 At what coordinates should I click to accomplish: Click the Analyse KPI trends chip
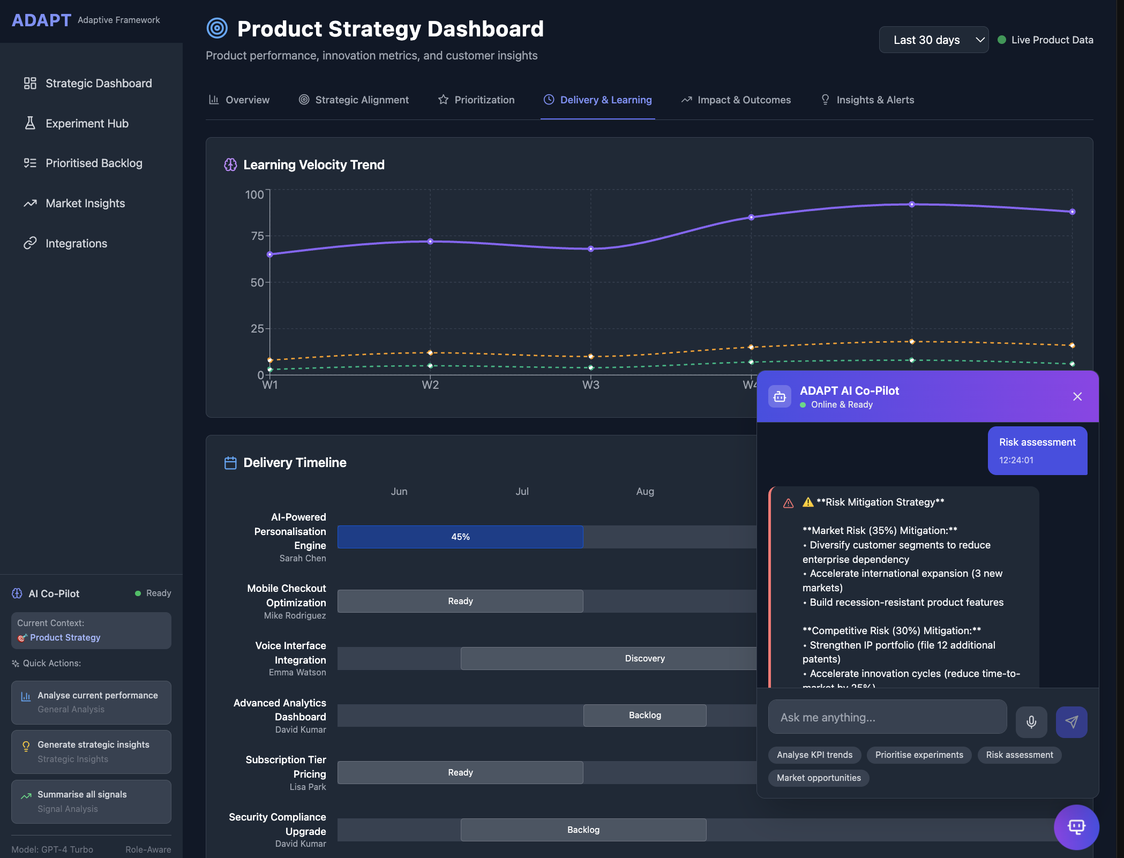click(814, 755)
